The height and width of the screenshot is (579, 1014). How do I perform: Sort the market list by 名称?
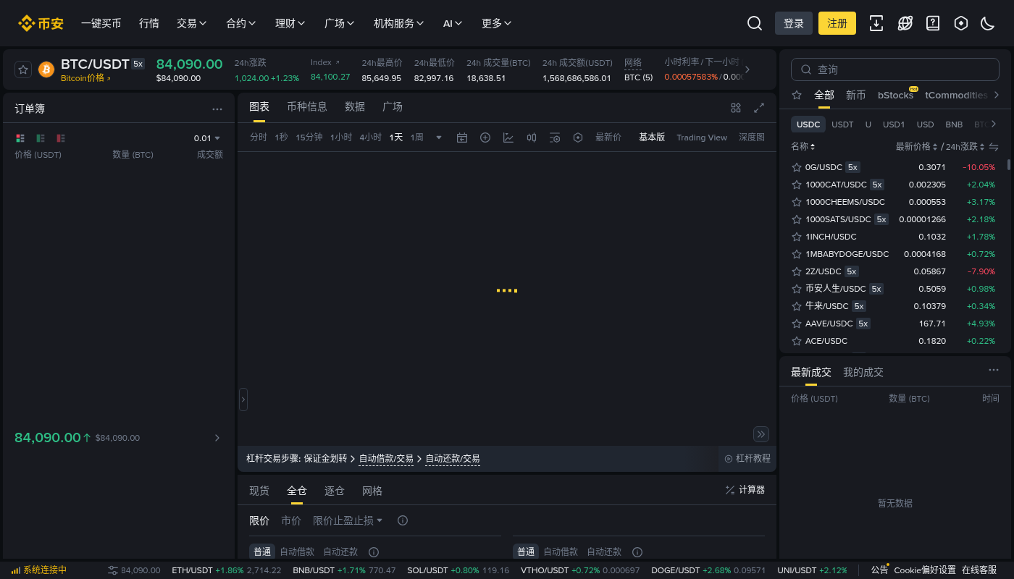pos(803,146)
